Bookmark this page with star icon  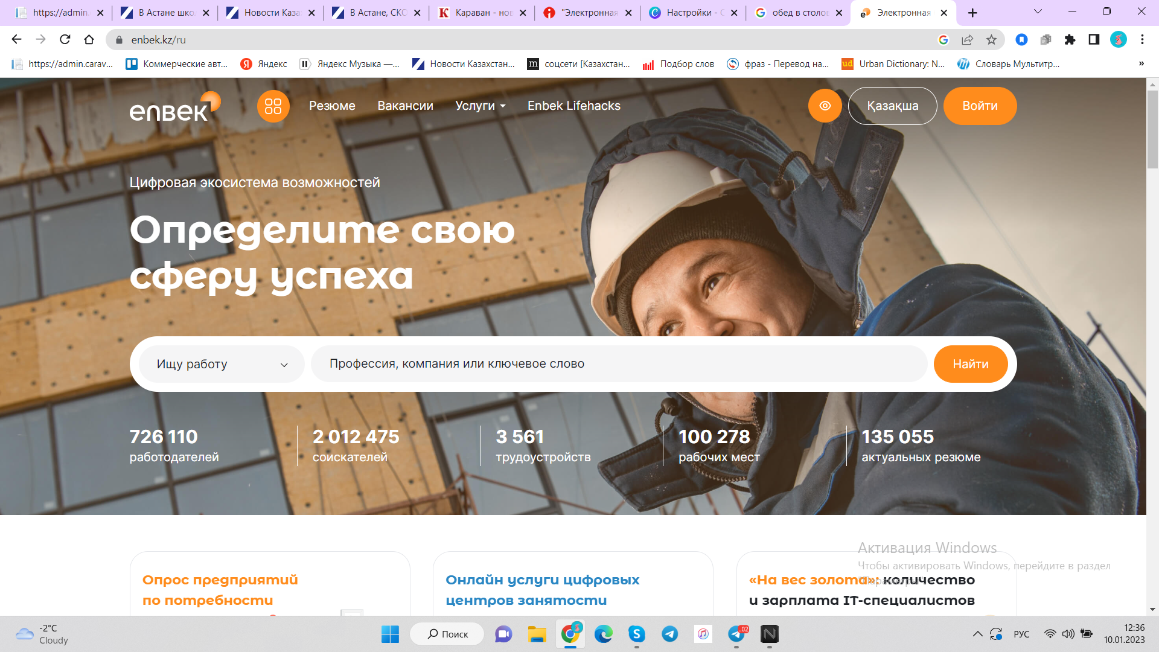click(x=991, y=40)
